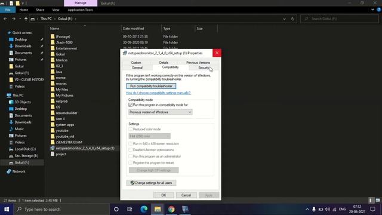The width and height of the screenshot is (382, 215).
Task: Open the Share ribbon tab
Action: point(40,10)
